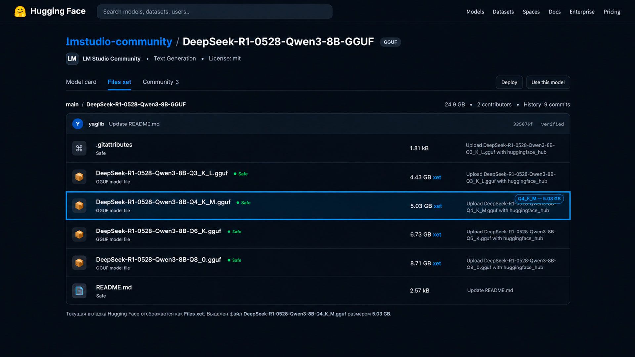Open the Model card tab
The image size is (635, 357).
(x=81, y=82)
